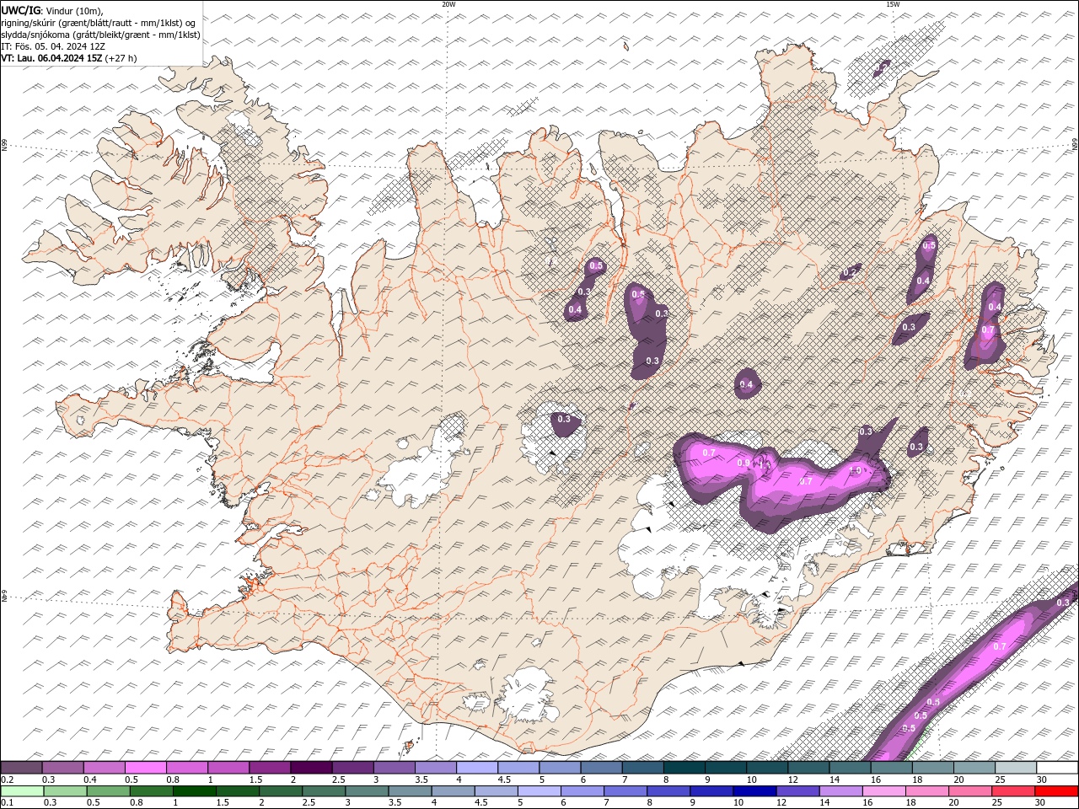Click the 'IT: Fös. 05. 04. 2024 12Z' initial time
1079x809 pixels.
click(53, 46)
